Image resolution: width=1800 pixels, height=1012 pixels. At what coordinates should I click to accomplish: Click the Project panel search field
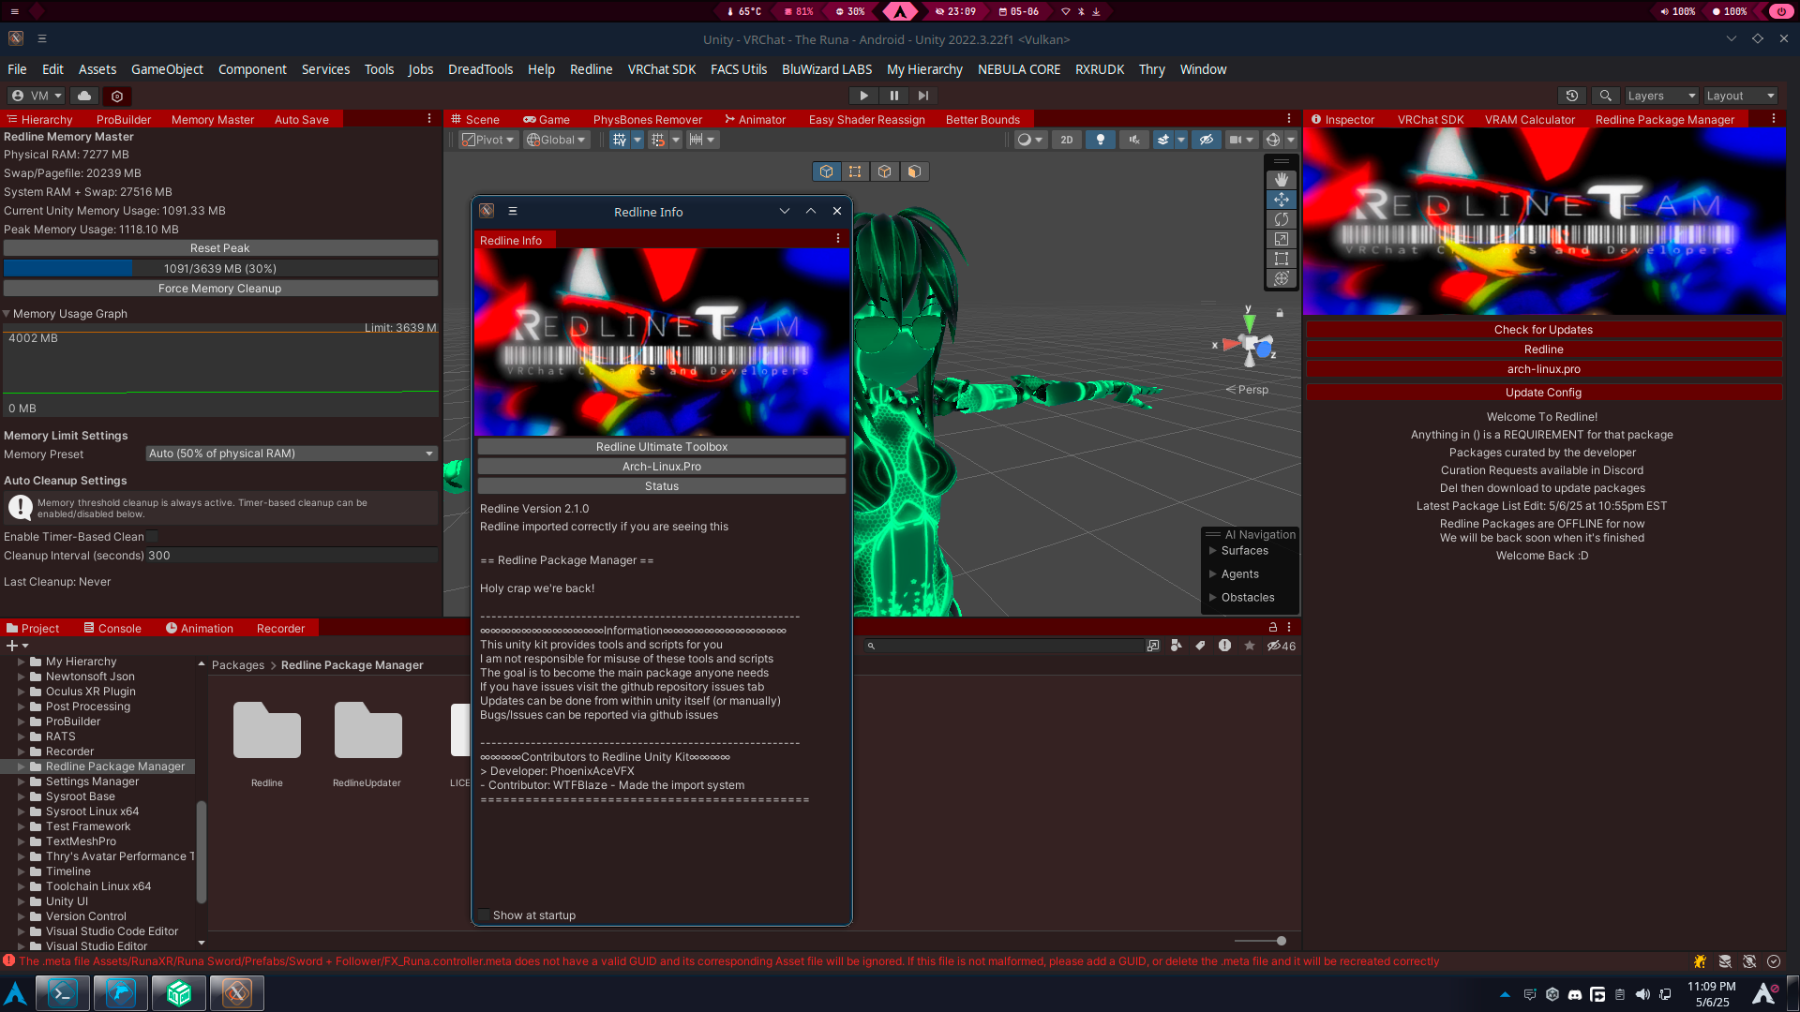click(1004, 646)
